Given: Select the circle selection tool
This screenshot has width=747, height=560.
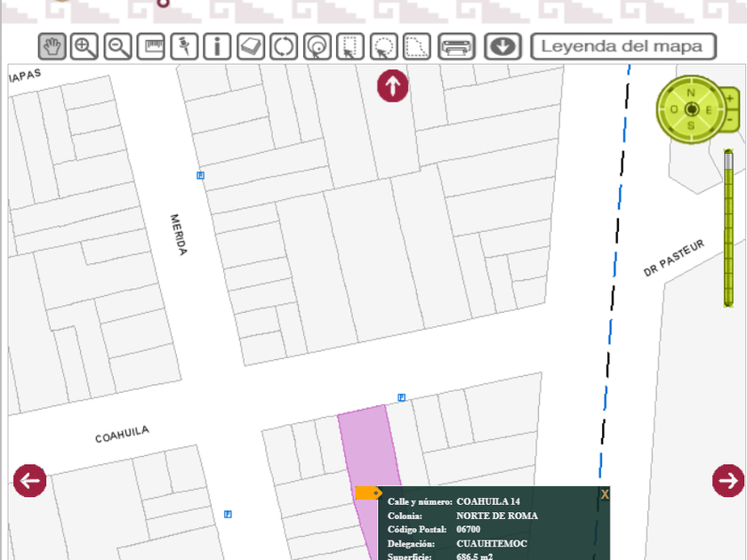Looking at the screenshot, I should coord(383,46).
